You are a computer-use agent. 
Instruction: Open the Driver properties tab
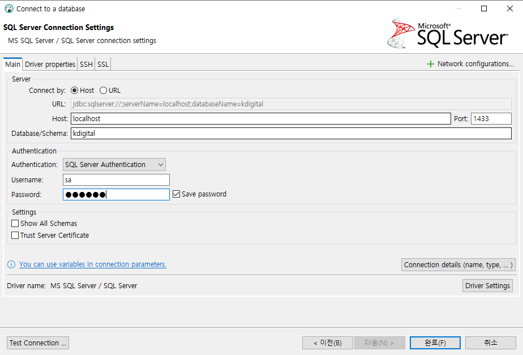(x=50, y=64)
